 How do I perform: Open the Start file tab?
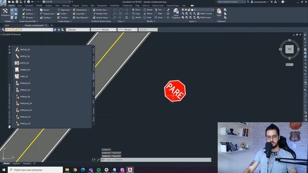pos(7,25)
